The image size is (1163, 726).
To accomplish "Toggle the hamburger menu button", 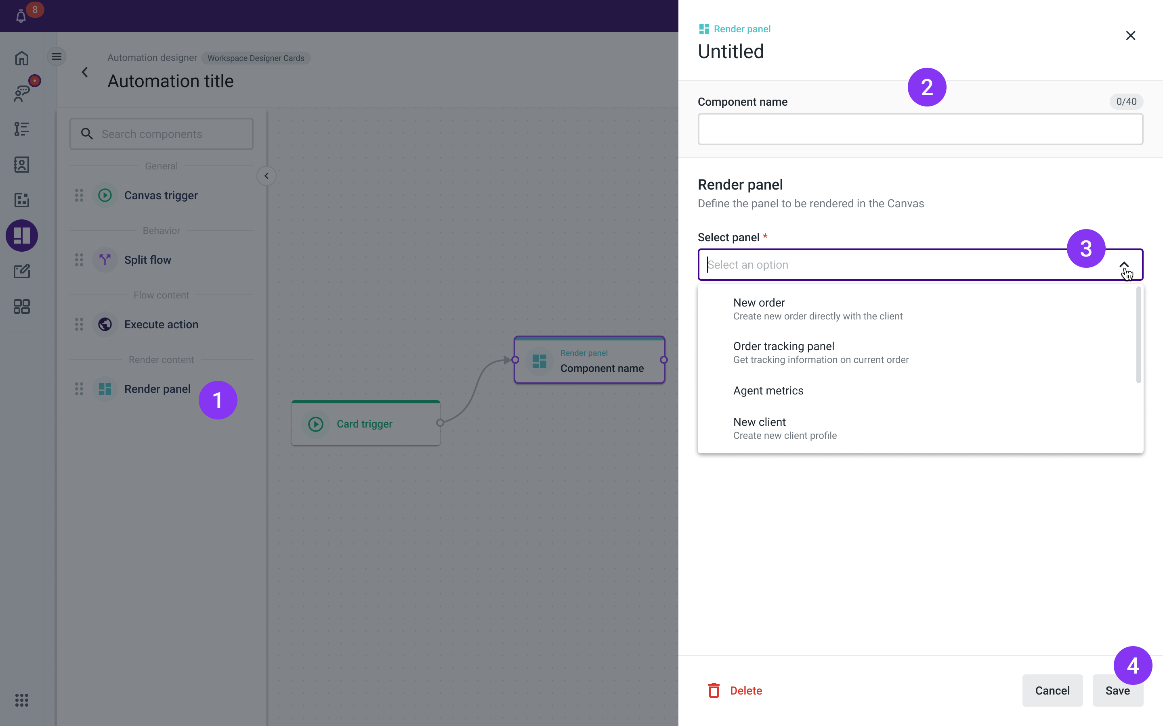I will (x=57, y=56).
